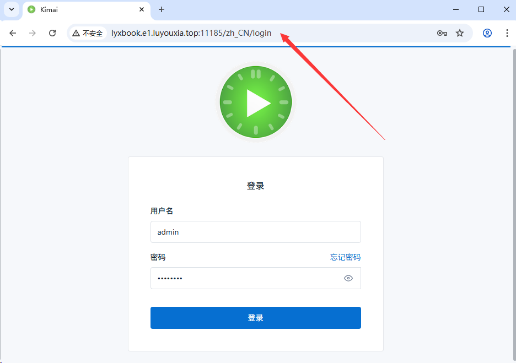Open the not secure site info badge

click(88, 33)
